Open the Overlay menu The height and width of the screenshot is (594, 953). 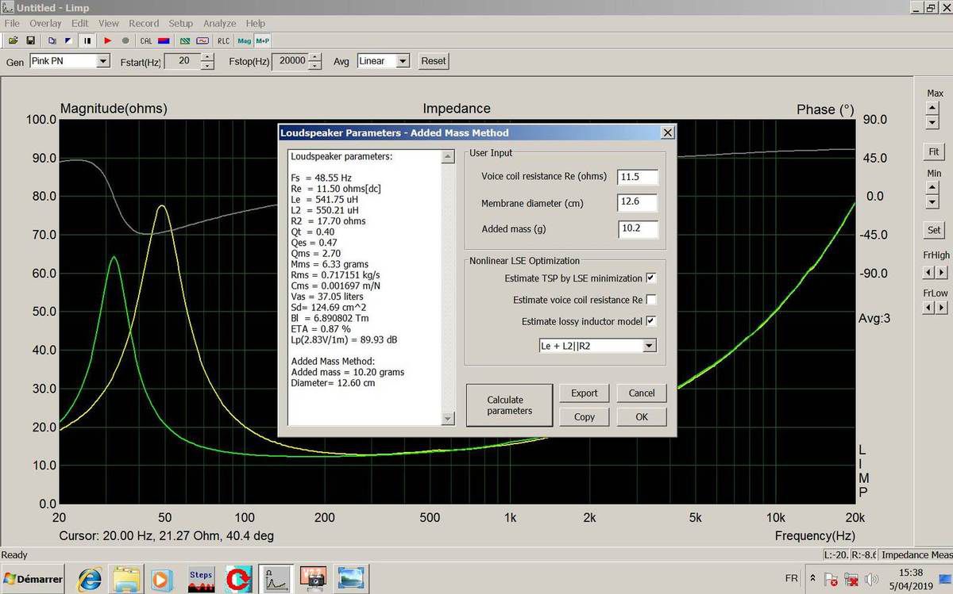point(46,24)
